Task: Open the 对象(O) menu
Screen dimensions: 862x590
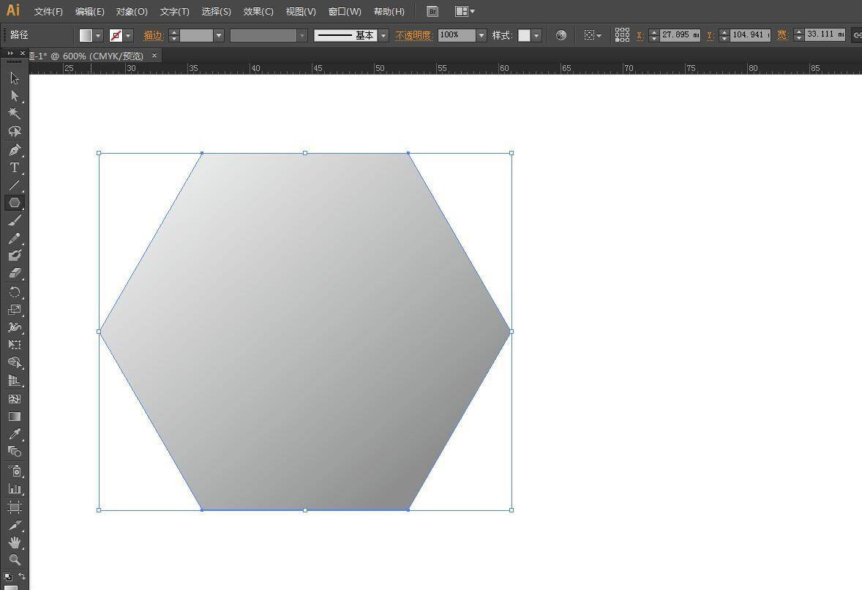Action: tap(130, 11)
